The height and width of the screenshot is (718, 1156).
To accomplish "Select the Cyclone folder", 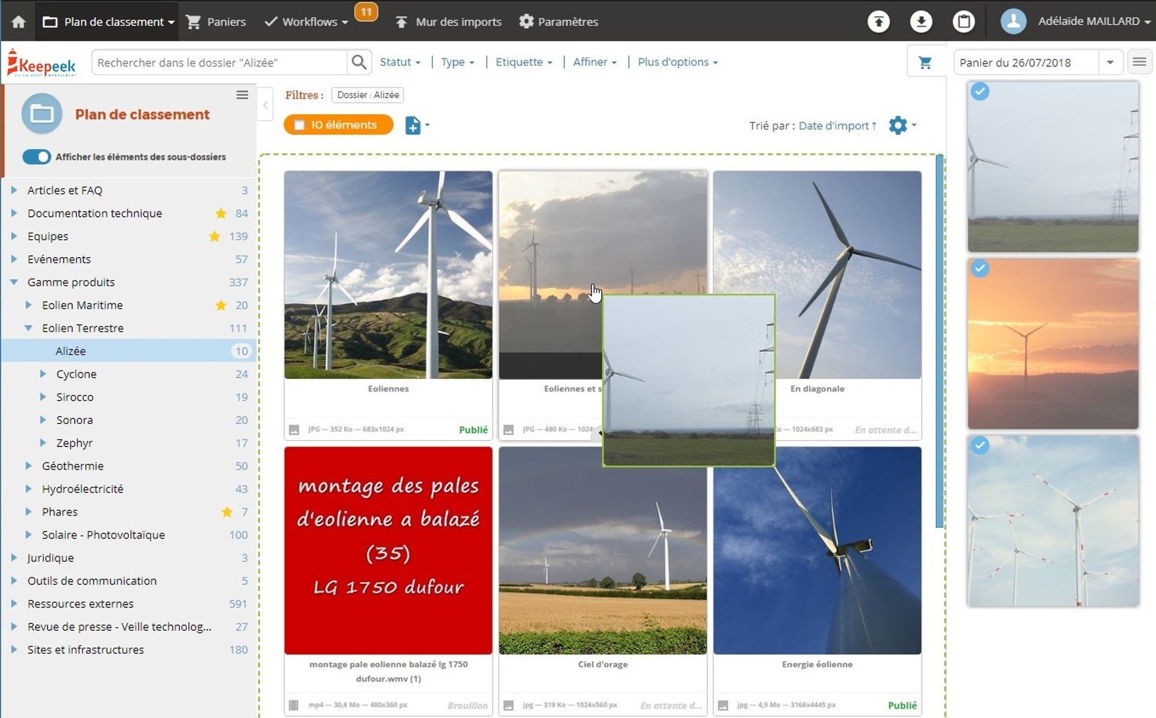I will 76,374.
